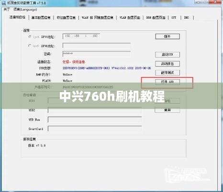Click the app icon in title bar
223x192 pixels.
point(3,3)
